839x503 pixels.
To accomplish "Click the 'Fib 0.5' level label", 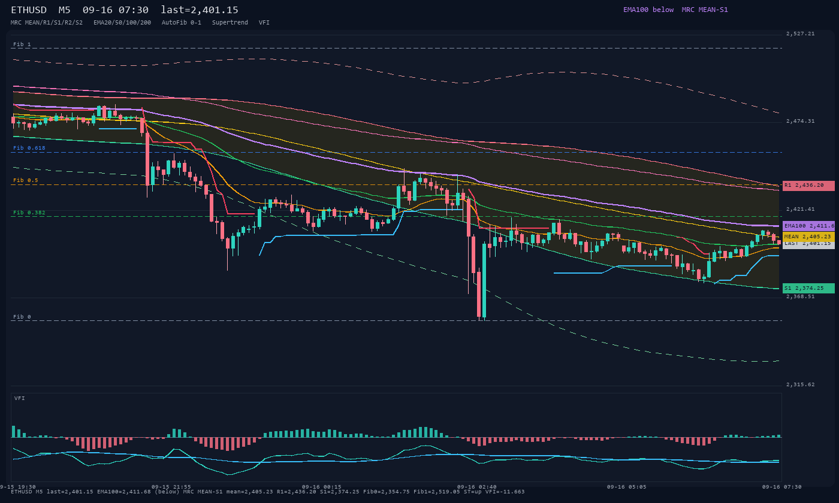I will 26,180.
